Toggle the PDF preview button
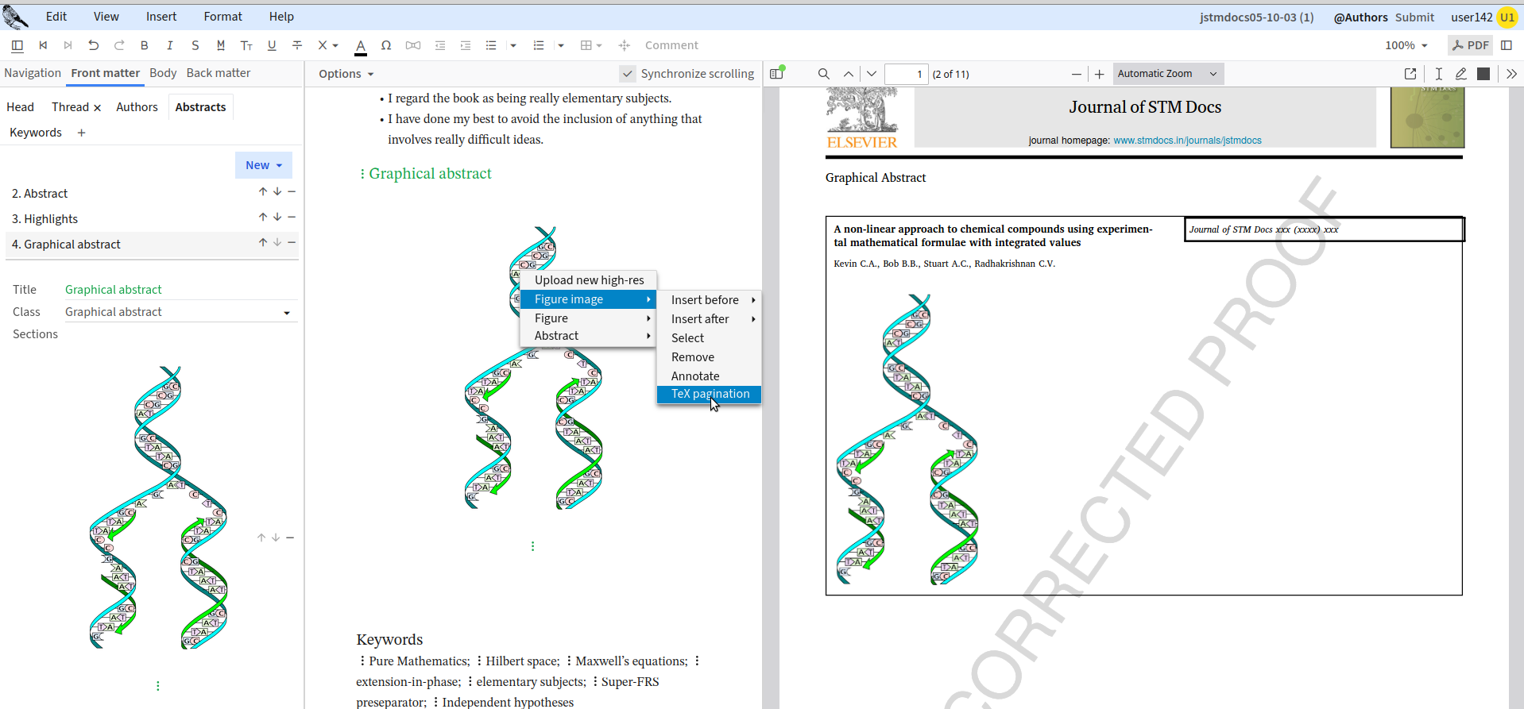This screenshot has width=1524, height=709. coord(1470,45)
